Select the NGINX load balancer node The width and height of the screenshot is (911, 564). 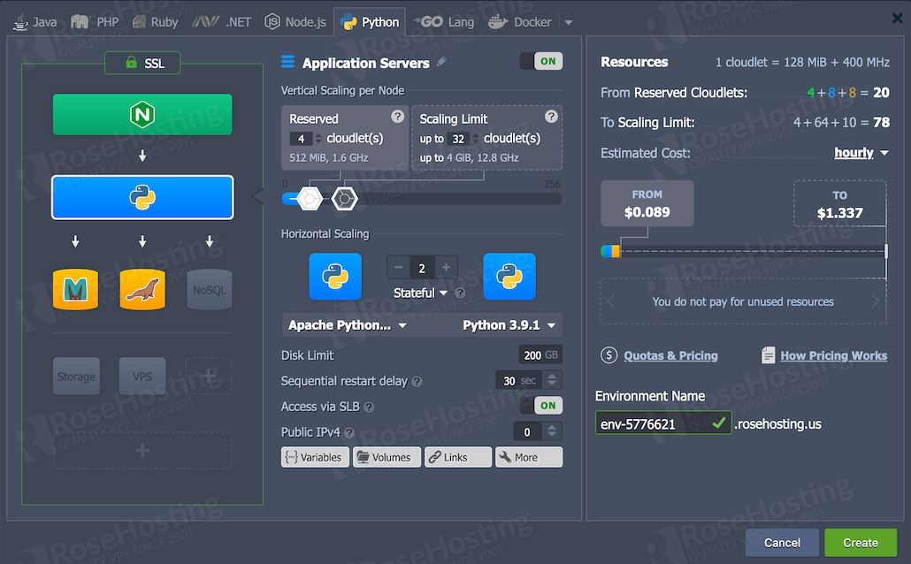coord(142,114)
